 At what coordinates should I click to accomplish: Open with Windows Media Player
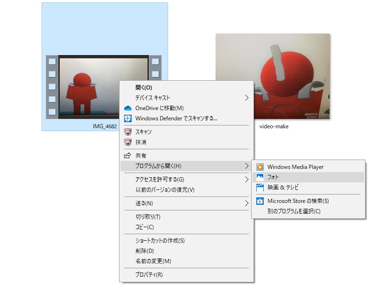308,167
